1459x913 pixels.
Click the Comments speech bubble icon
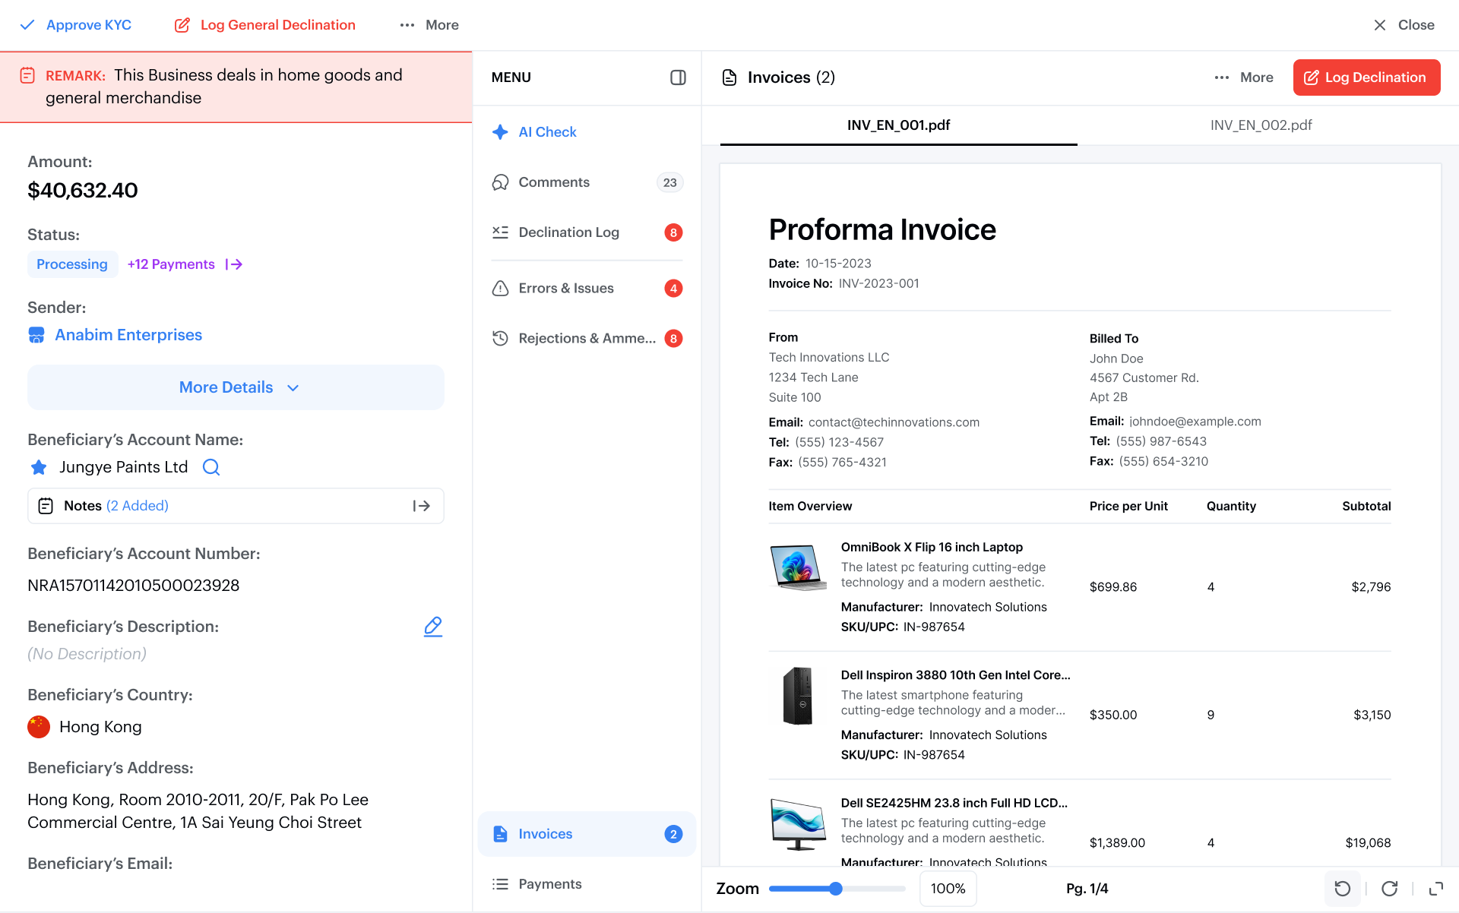[x=500, y=182]
